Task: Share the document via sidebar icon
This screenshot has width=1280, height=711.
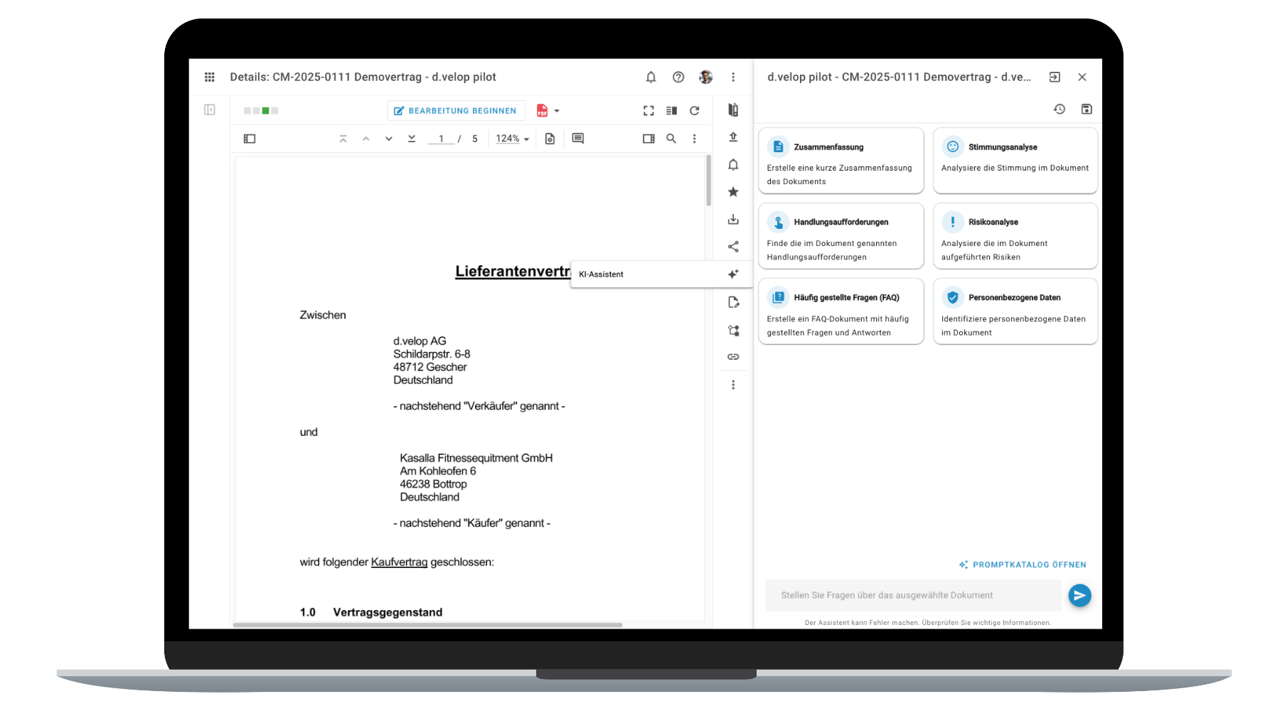Action: (733, 247)
